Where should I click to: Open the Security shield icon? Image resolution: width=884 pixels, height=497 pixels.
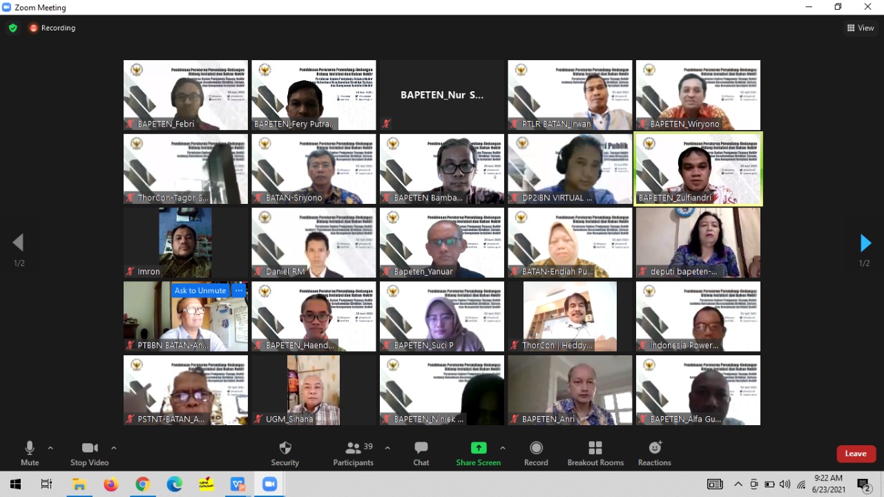coord(285,448)
